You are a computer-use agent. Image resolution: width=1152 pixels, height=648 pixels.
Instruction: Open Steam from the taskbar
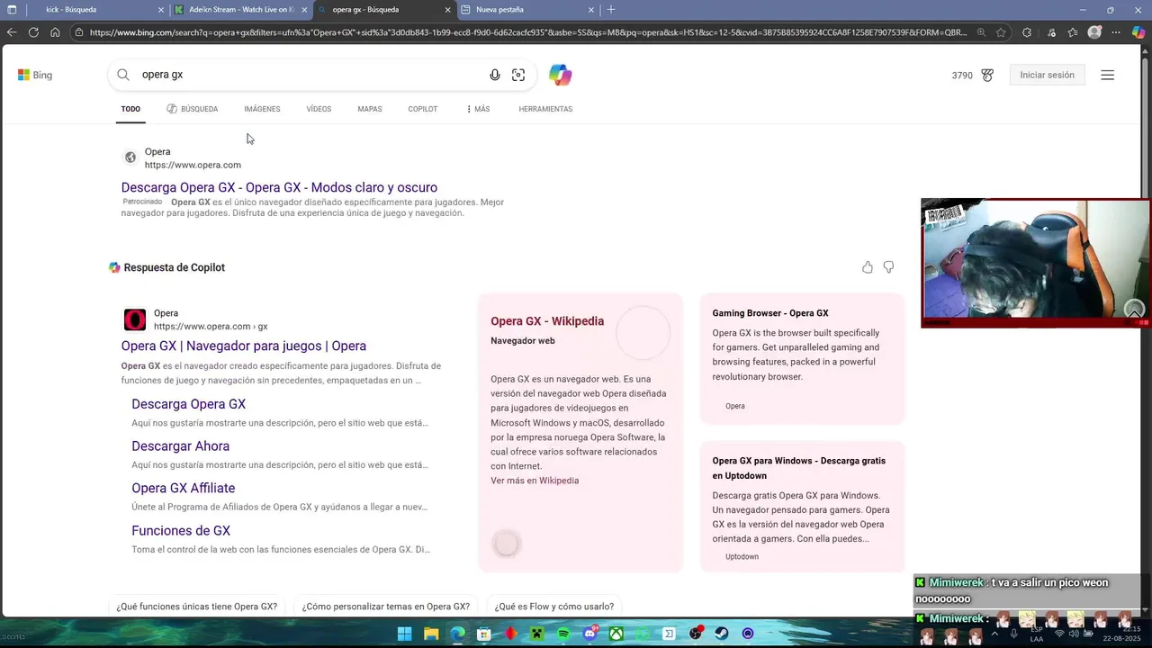[722, 634]
